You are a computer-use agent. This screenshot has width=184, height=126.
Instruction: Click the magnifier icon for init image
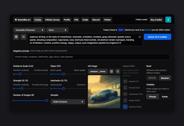[118, 71]
